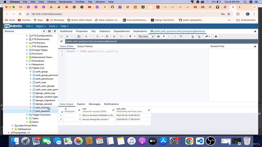
Task: Expand the Trigger Functions node
Action: point(27,115)
